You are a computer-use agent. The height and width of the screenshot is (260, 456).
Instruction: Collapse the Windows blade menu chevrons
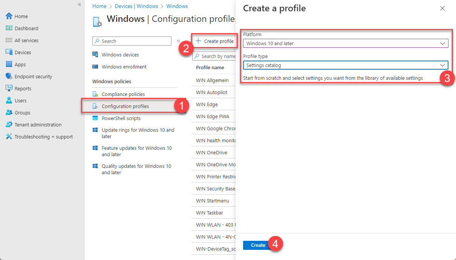tap(179, 41)
